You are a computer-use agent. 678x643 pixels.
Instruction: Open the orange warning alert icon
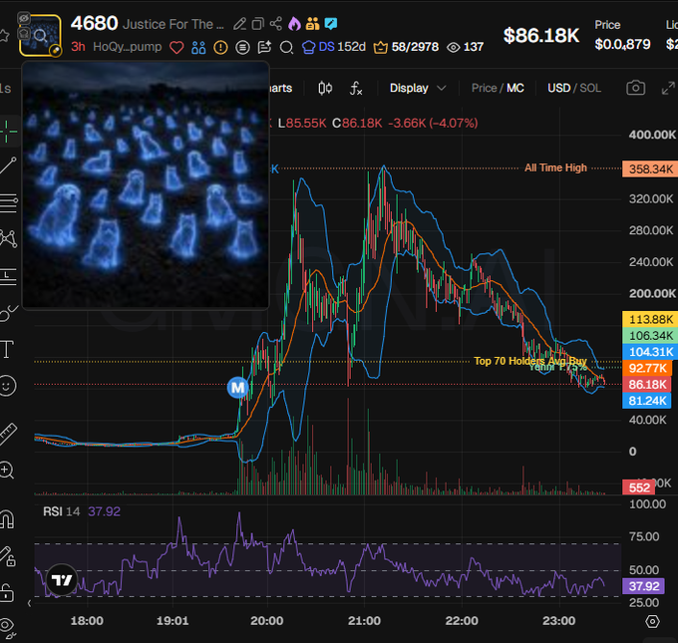[x=220, y=47]
